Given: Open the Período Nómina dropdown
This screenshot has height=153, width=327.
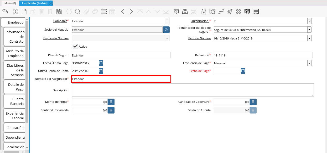Looking at the screenshot, I should (x=309, y=38).
